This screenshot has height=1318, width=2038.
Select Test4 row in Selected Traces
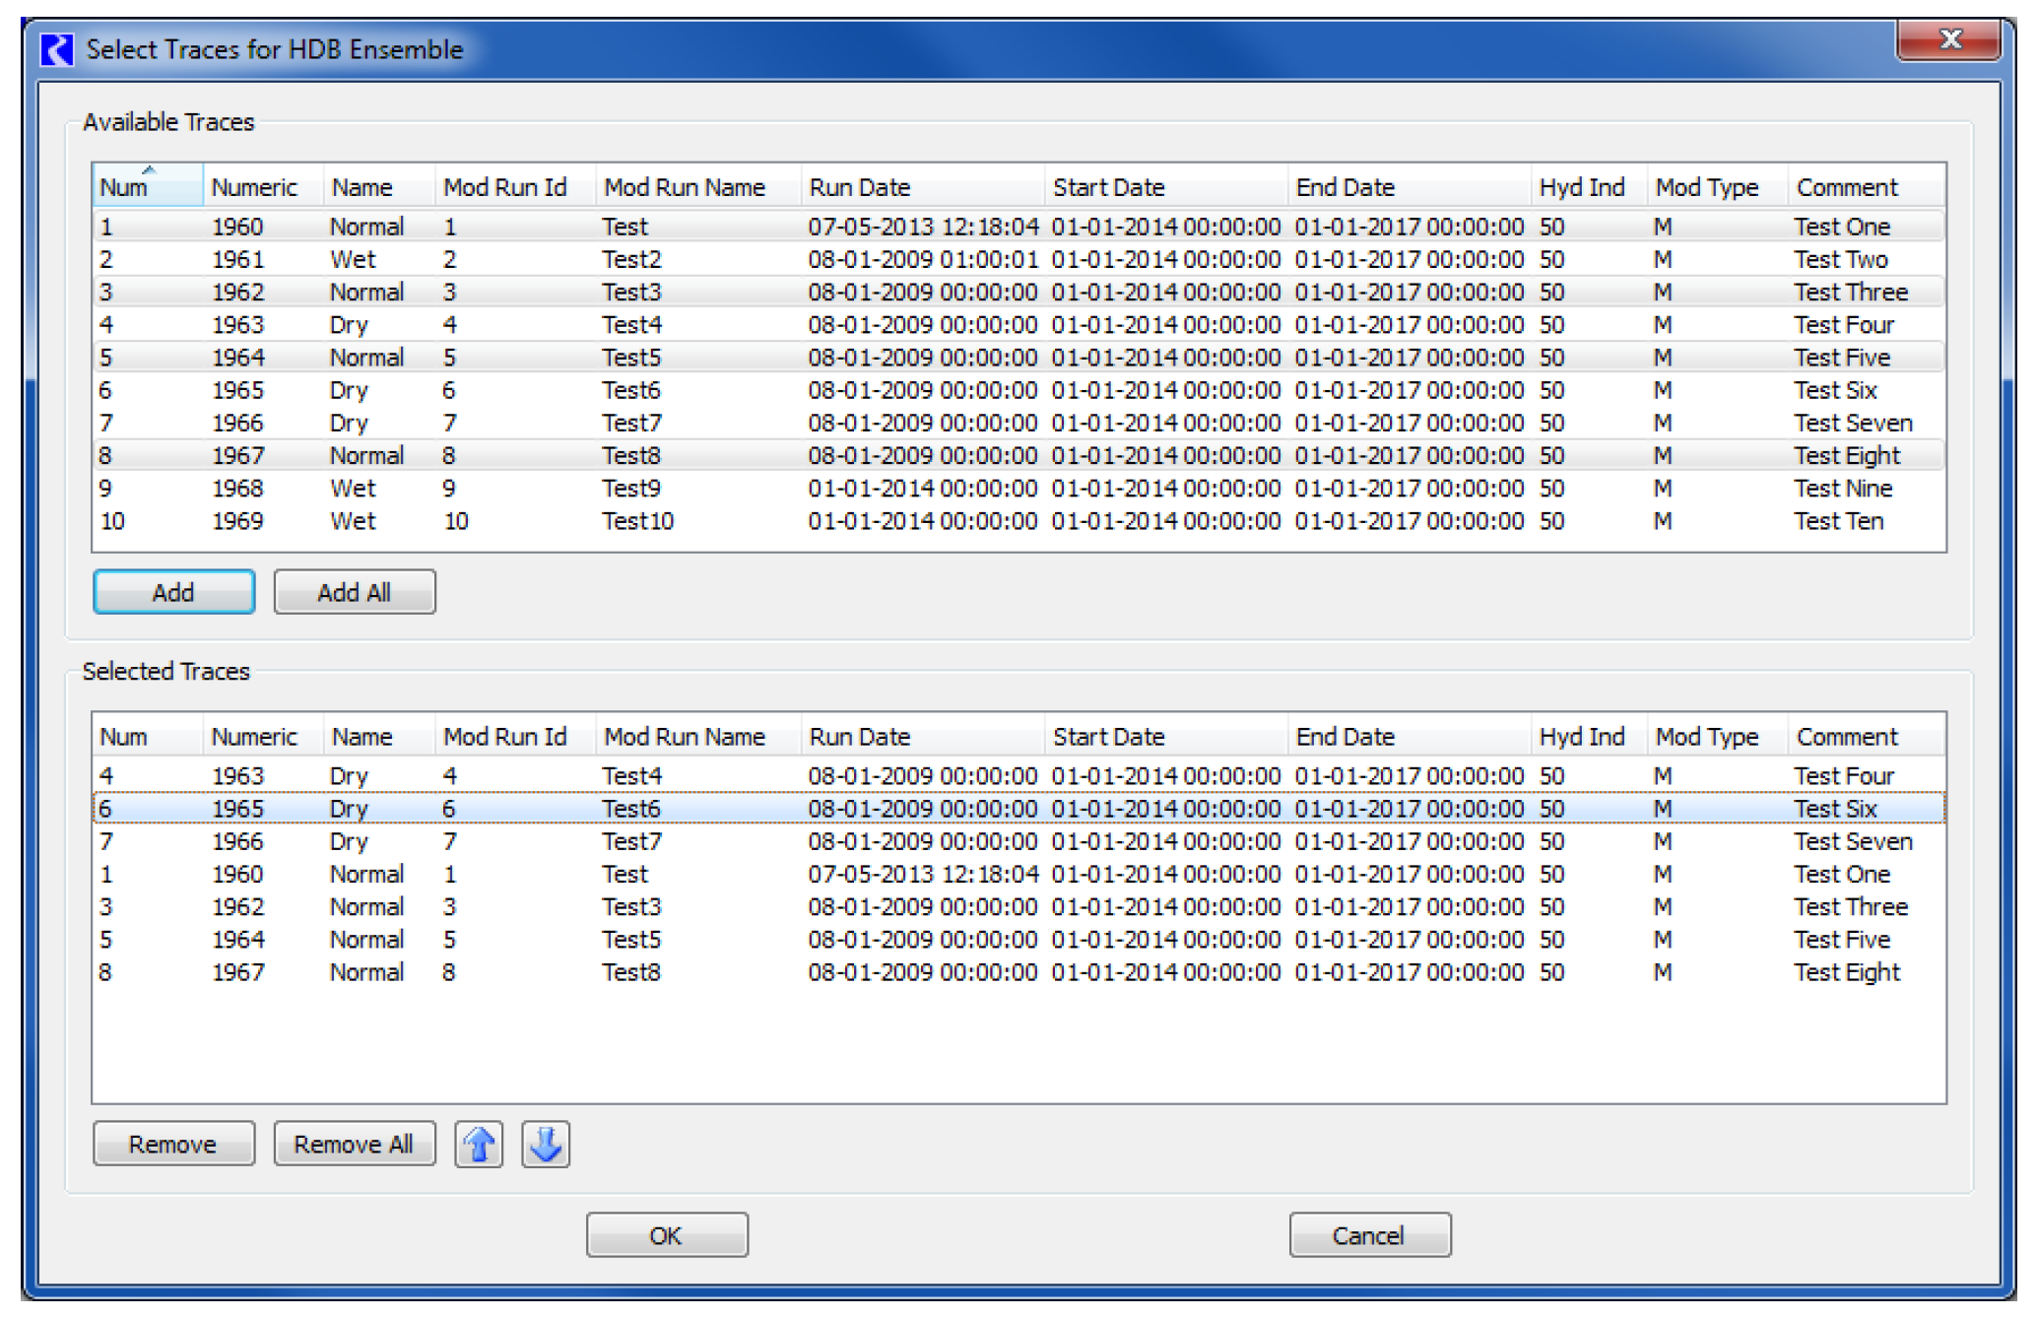[631, 776]
